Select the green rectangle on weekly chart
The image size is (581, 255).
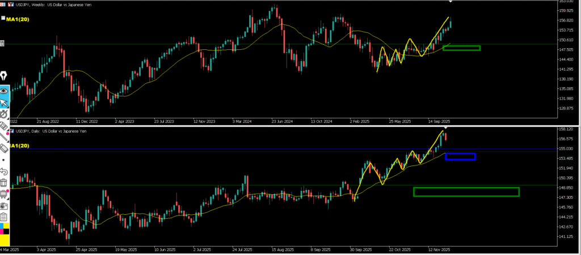[x=461, y=48]
